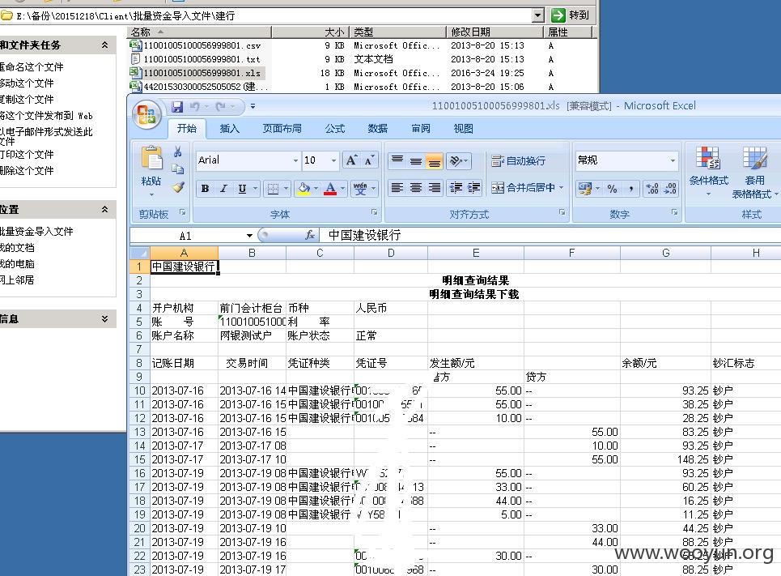
Task: Click 批量资金导入文件 link in Explorer sidebar
Action: tap(36, 231)
